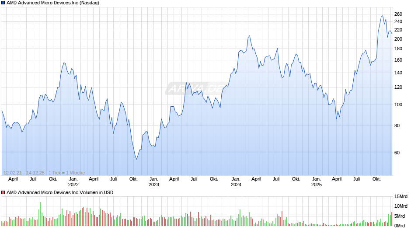Click the 'Jan. 2023' time axis label
Image resolution: width=411 pixels, height=230 pixels.
[x=154, y=182]
